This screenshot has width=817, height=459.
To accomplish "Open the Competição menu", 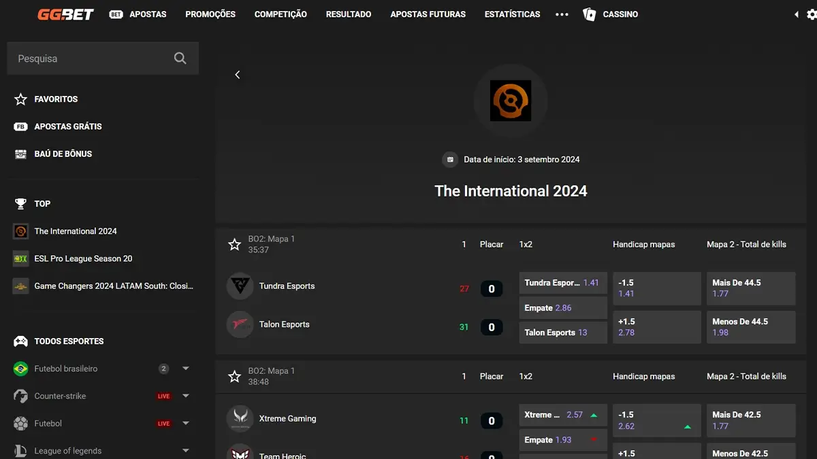I will 281,14.
